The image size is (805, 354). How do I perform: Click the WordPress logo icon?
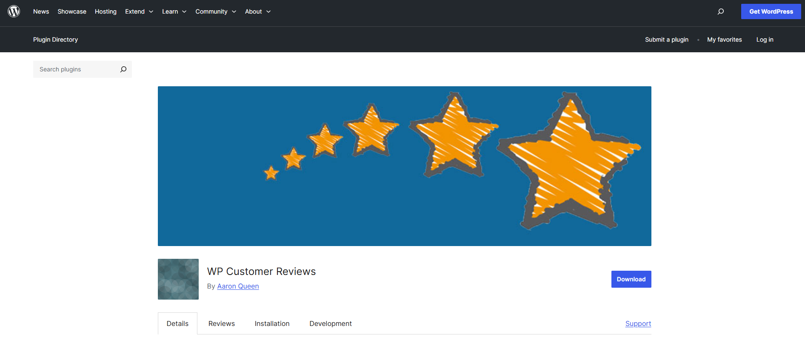[14, 11]
